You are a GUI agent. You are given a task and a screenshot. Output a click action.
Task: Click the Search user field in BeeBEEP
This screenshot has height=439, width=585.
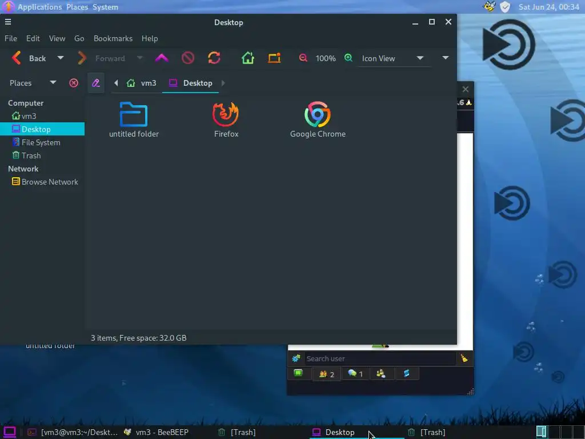tap(380, 359)
